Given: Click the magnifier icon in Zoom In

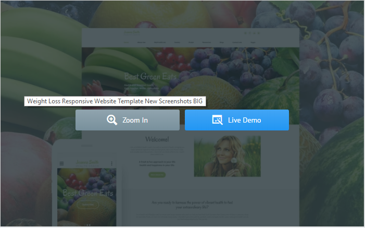Looking at the screenshot, I should tap(112, 120).
